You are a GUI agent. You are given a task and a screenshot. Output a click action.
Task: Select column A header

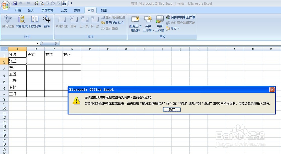click(17, 49)
